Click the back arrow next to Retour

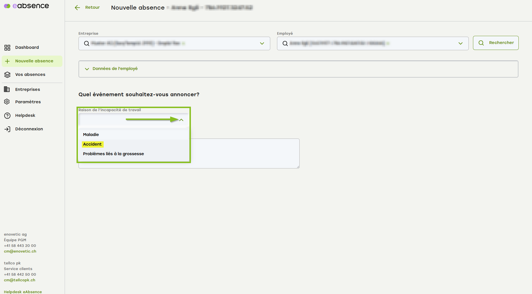(x=77, y=8)
